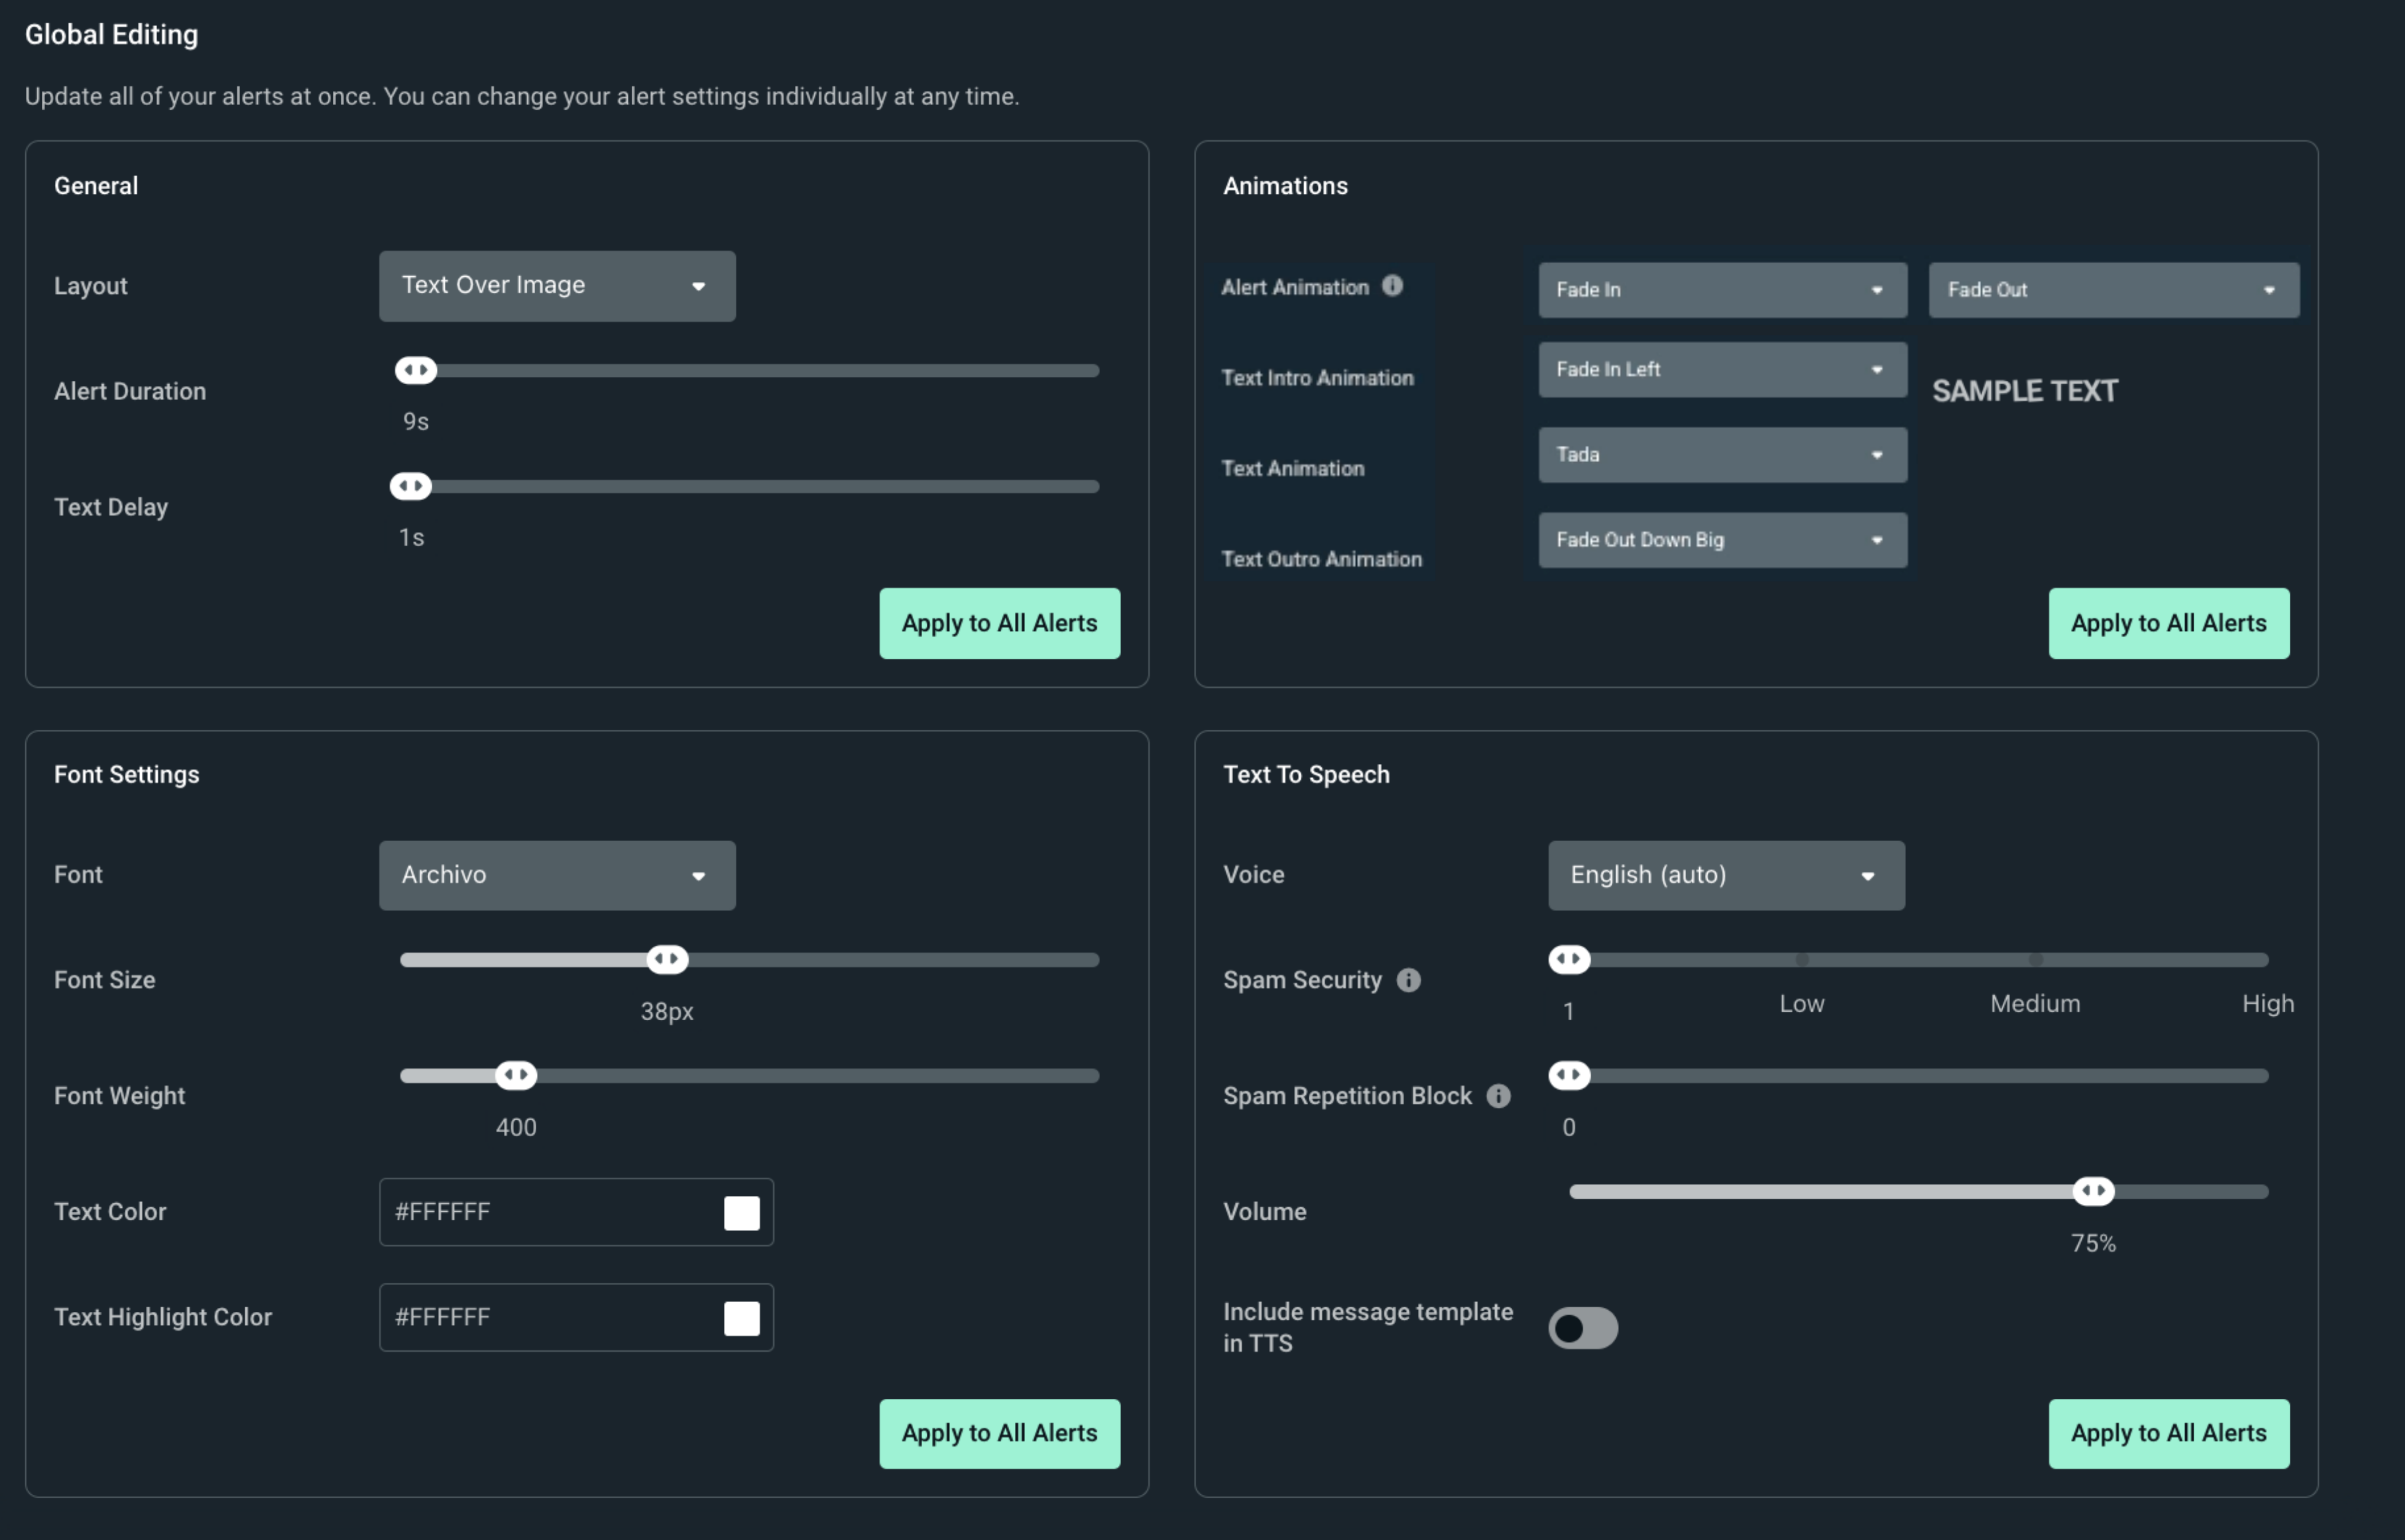This screenshot has height=1540, width=2405.
Task: Click the Spam Security info icon
Action: [1408, 980]
